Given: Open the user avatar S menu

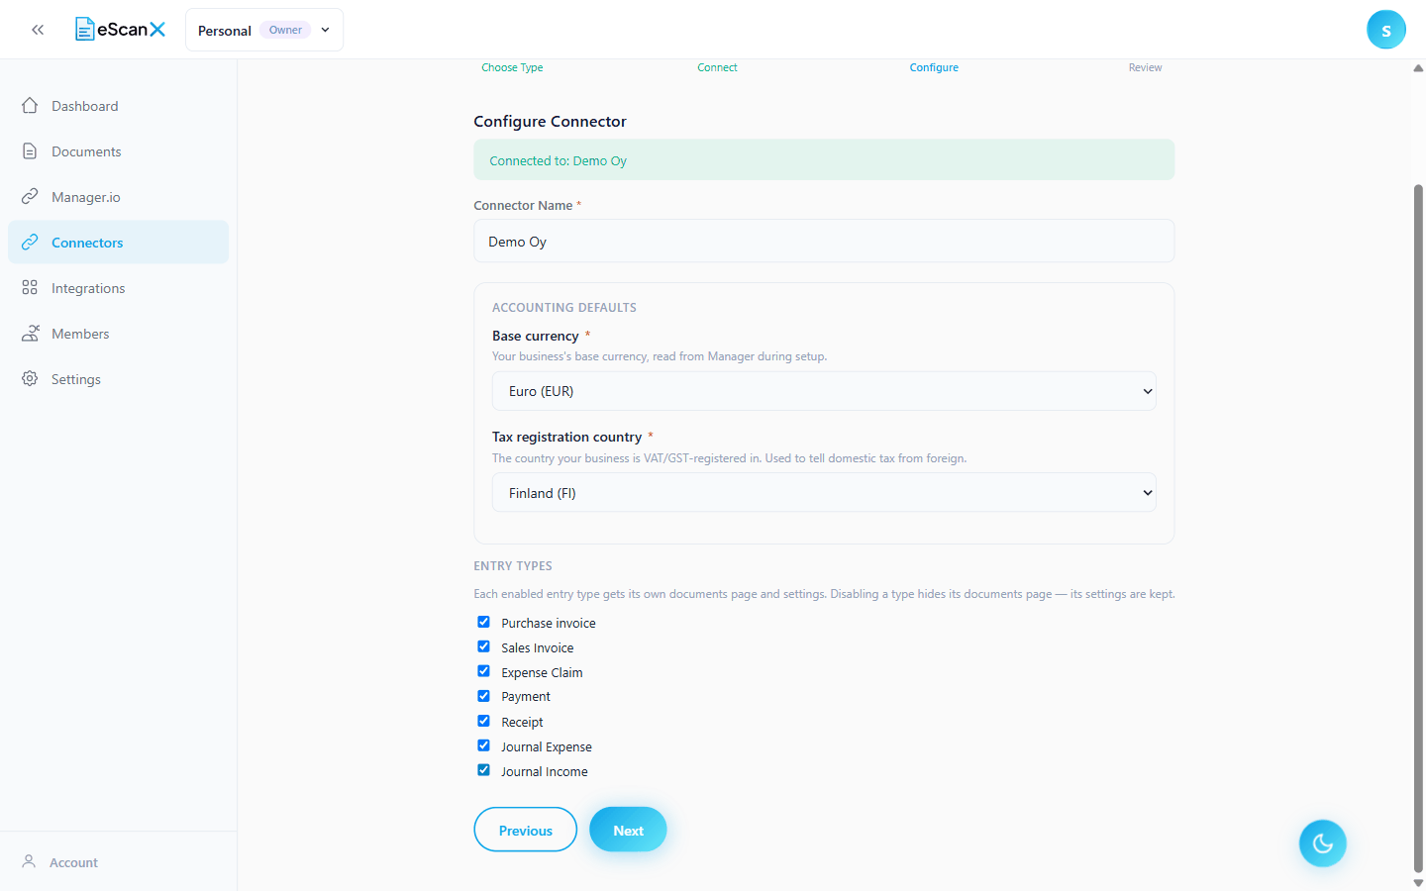Looking at the screenshot, I should point(1385,30).
